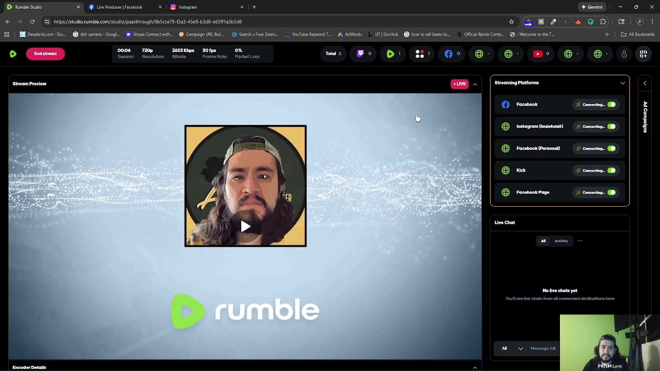This screenshot has width=660, height=371.
Task: Click the PRISM Lens webcam overlay
Action: click(x=610, y=343)
